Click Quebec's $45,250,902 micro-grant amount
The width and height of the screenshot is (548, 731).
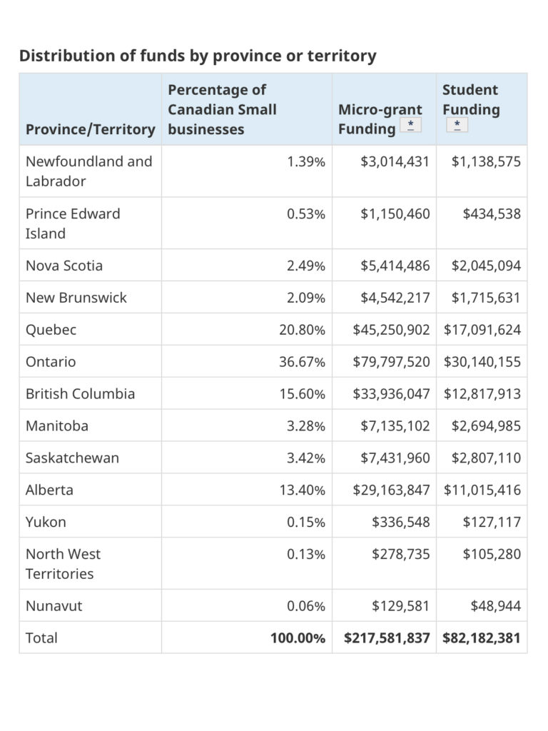[391, 330]
